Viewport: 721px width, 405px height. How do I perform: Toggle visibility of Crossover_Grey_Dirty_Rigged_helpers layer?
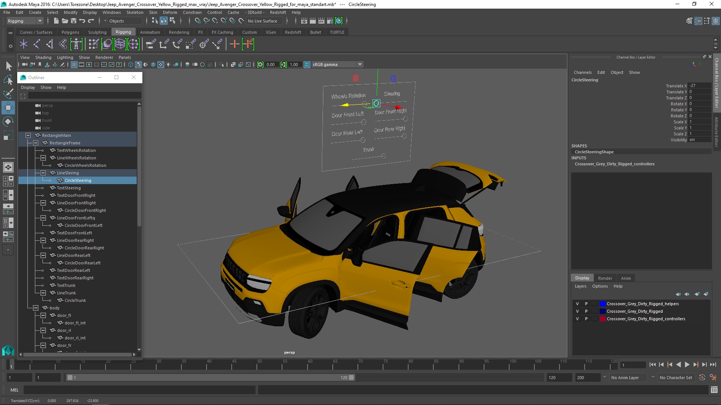[x=577, y=304]
